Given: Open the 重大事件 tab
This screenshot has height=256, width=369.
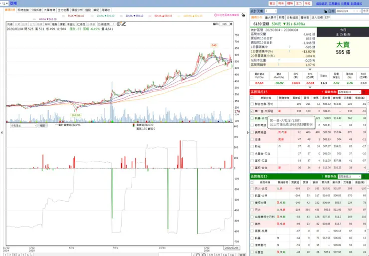Looking at the screenshot, I should pos(271,17).
